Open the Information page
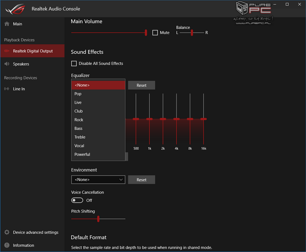 (x=32, y=245)
